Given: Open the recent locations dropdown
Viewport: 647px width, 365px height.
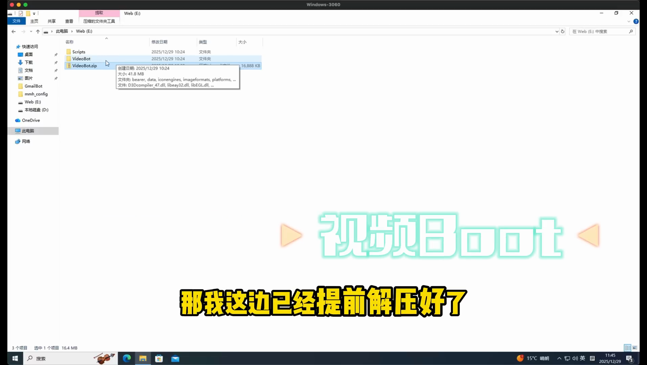Looking at the screenshot, I should [x=31, y=31].
